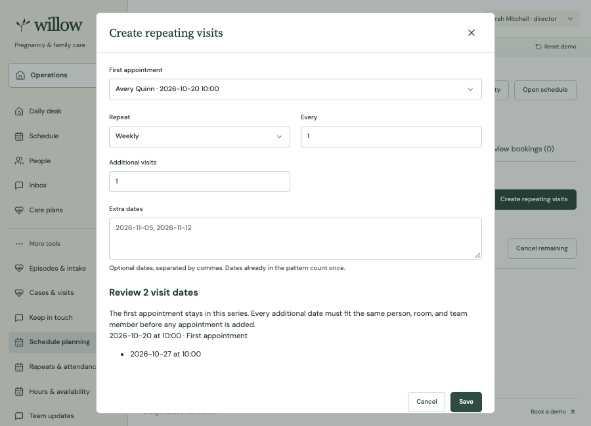Open Team updates in the sidebar

(53, 416)
